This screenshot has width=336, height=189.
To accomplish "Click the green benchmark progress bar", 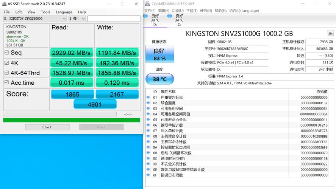I will [x=72, y=120].
